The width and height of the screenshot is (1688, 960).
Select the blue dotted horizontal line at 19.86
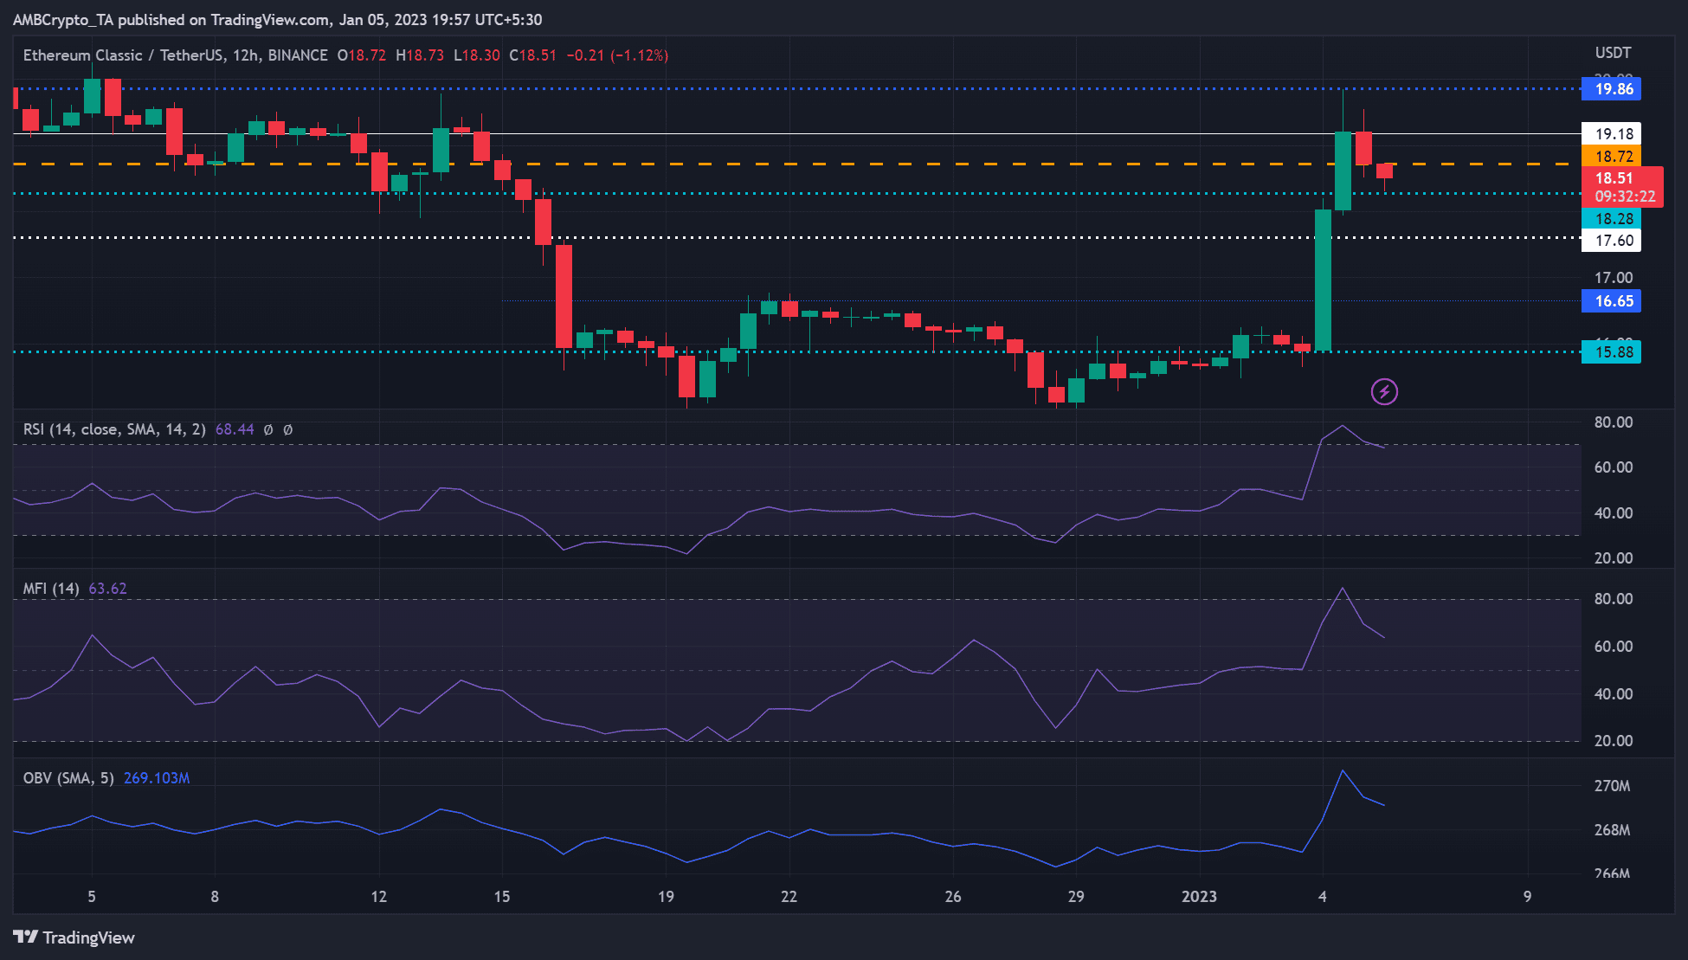796,88
